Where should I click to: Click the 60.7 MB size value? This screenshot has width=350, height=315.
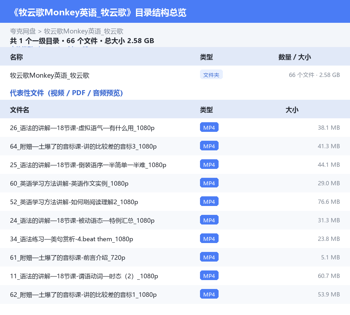click(329, 275)
